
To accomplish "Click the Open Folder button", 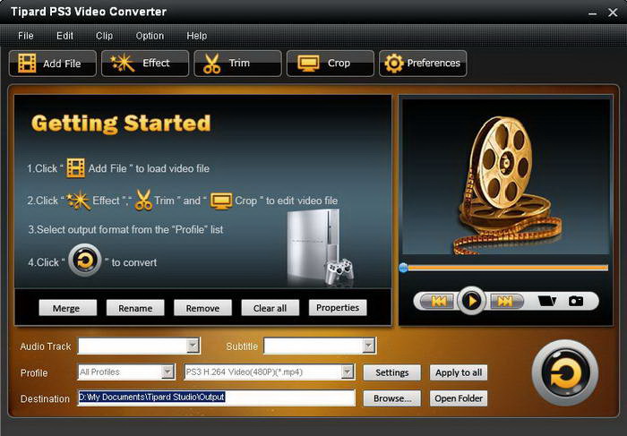I will 459,398.
